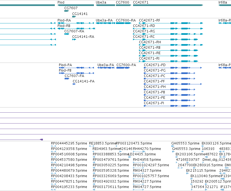Select the RP003050225.5prime EST label
The image size is (231, 191).
coord(111,165)
